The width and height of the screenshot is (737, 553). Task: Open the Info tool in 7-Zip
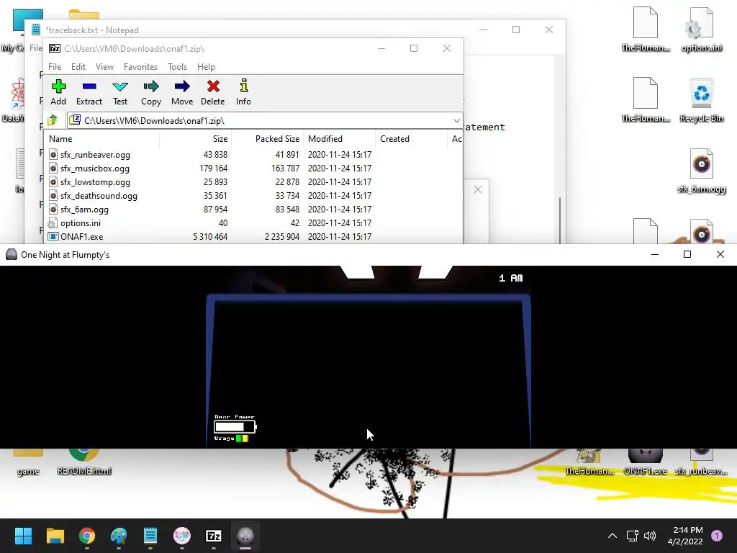(243, 92)
